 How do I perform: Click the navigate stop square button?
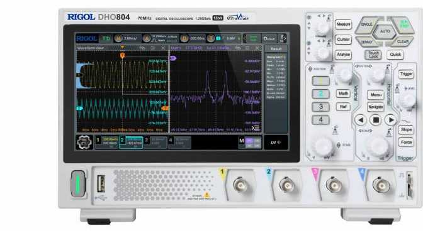click(x=376, y=120)
